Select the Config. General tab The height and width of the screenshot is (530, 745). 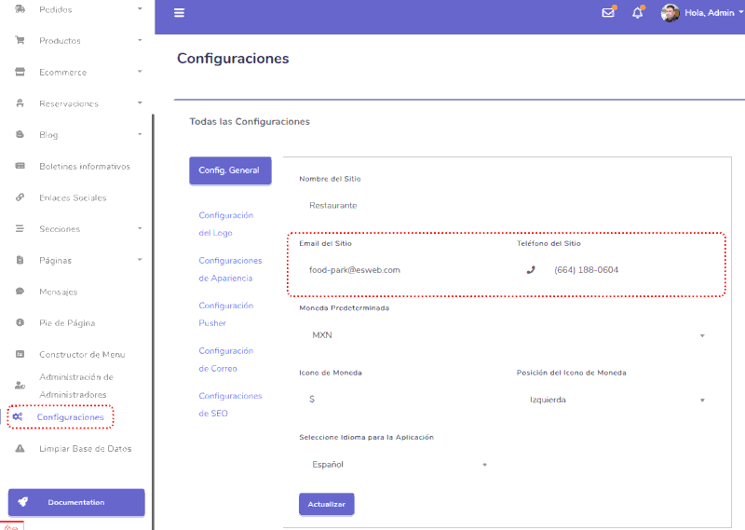pyautogui.click(x=230, y=170)
